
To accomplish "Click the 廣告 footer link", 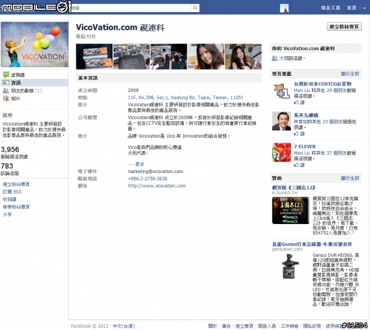I will [x=226, y=326].
